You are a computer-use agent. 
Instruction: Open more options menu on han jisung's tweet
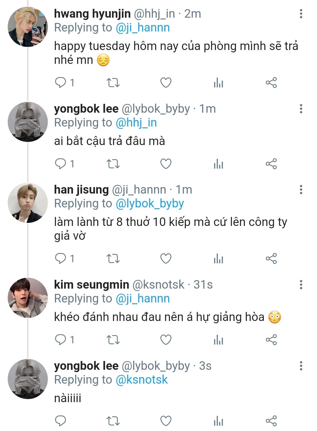pyautogui.click(x=301, y=190)
